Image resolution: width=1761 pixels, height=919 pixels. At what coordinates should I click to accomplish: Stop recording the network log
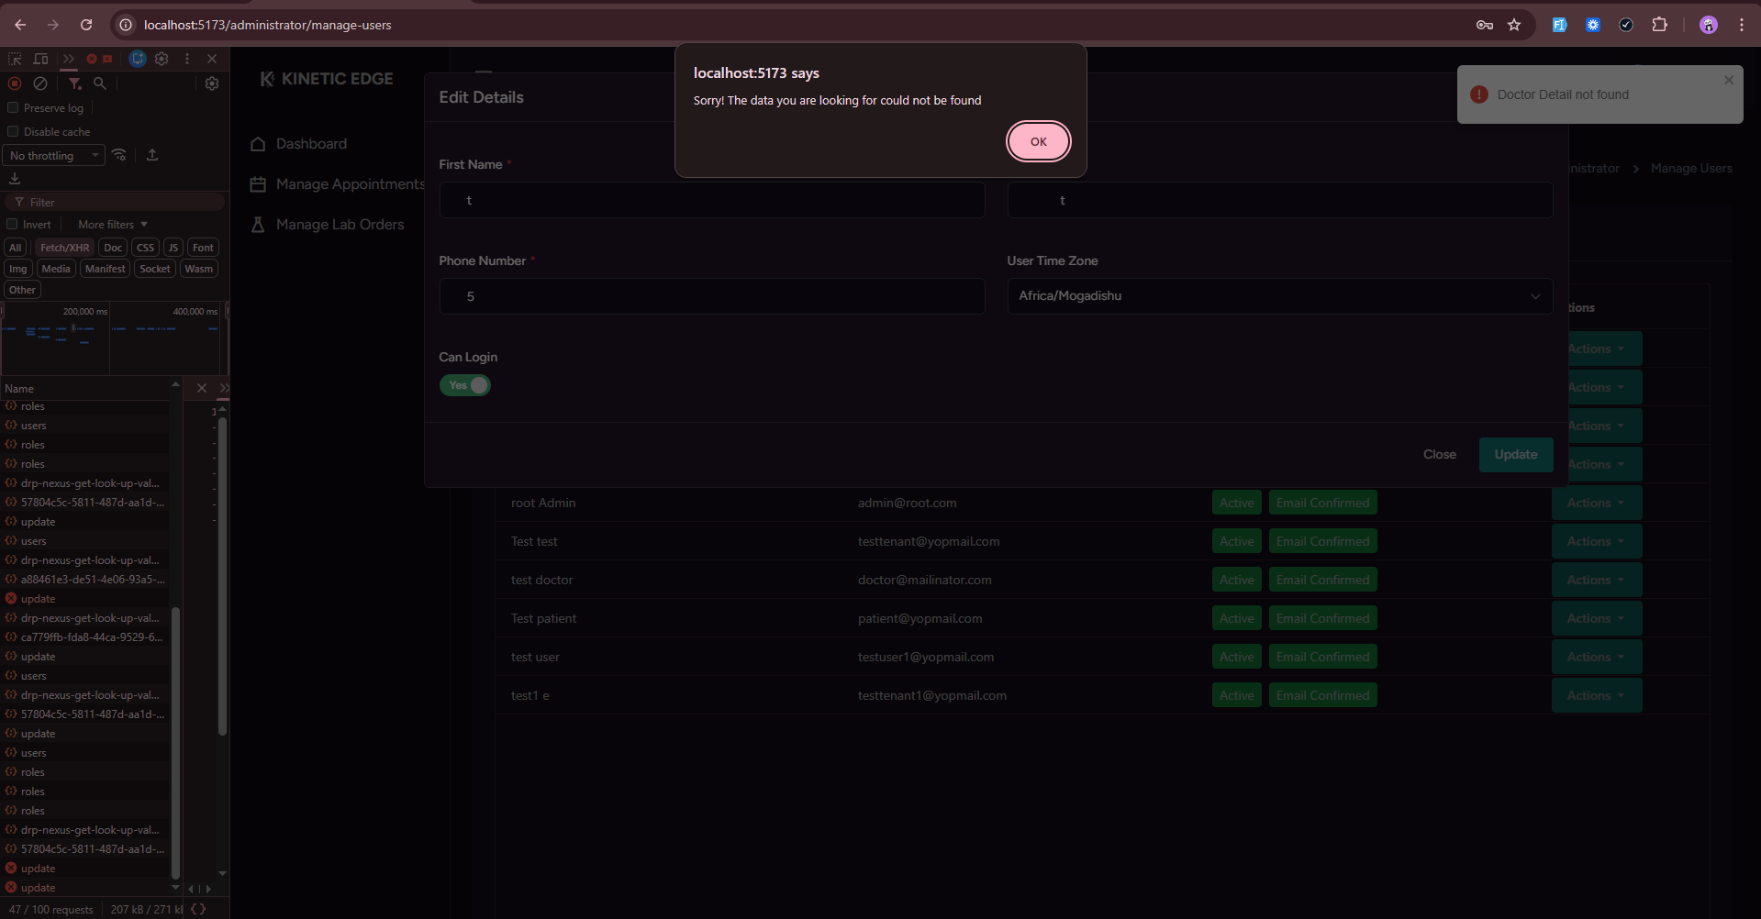pos(15,83)
